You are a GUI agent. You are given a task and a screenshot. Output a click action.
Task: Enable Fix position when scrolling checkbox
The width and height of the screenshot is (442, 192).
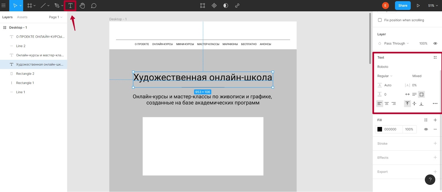[x=380, y=20]
